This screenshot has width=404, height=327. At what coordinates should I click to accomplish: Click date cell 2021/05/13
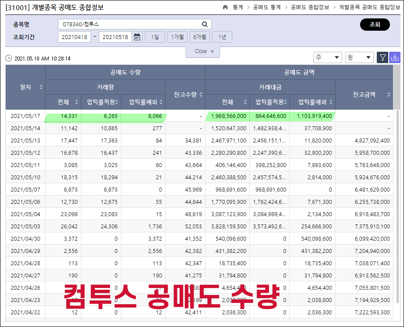pyautogui.click(x=25, y=140)
